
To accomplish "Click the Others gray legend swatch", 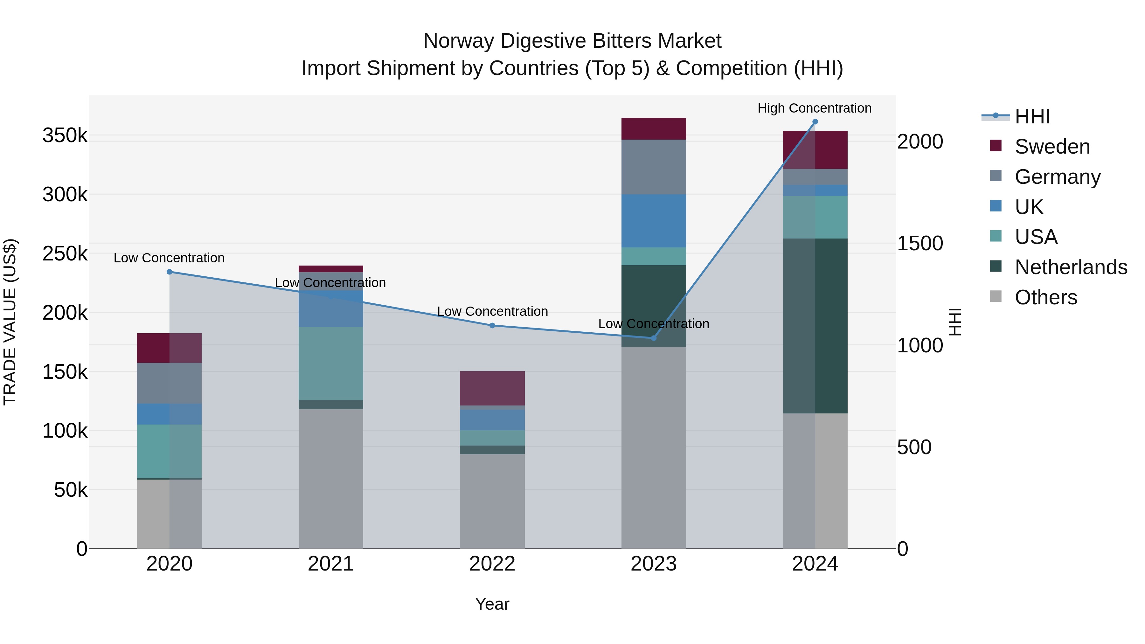I will coord(996,296).
